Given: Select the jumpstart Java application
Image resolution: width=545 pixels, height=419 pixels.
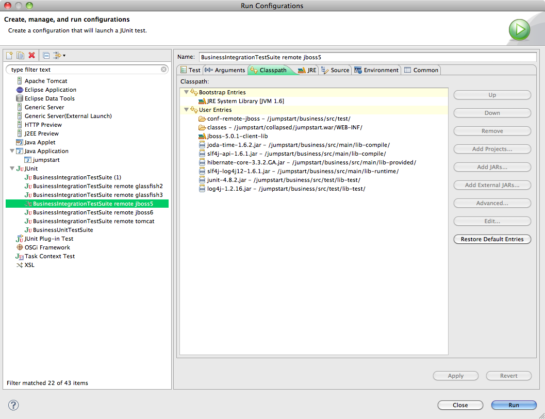Looking at the screenshot, I should pyautogui.click(x=46, y=160).
